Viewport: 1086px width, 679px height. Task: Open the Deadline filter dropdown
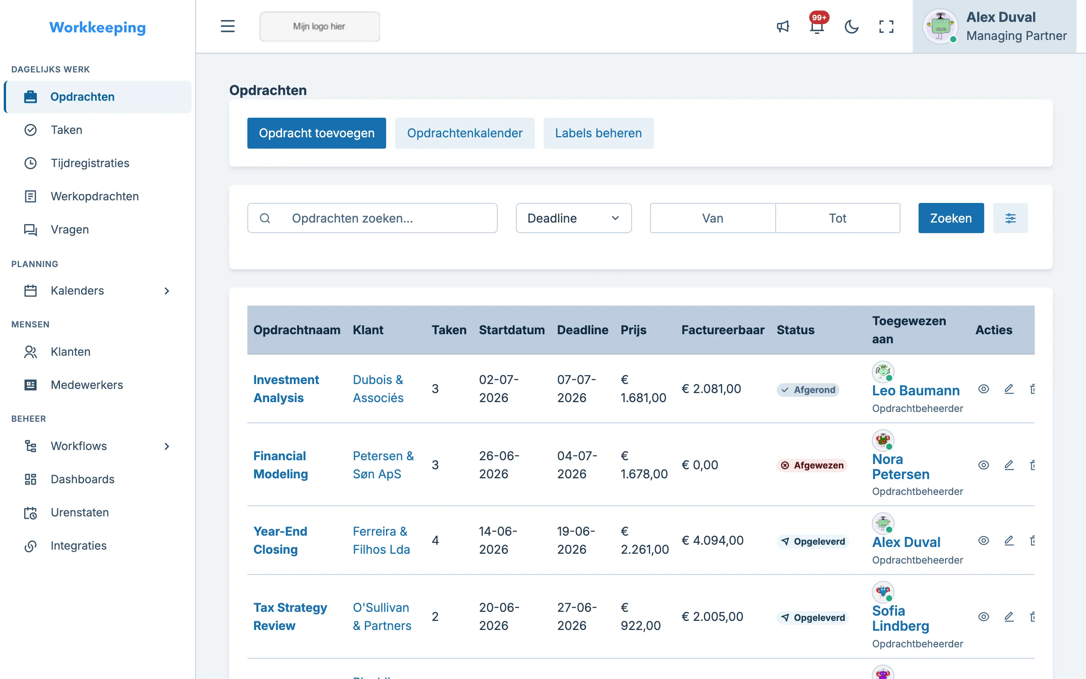pos(574,218)
